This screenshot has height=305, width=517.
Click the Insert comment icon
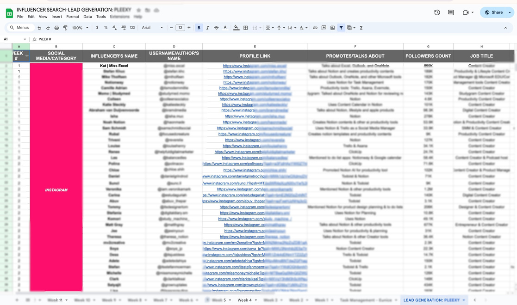324,28
